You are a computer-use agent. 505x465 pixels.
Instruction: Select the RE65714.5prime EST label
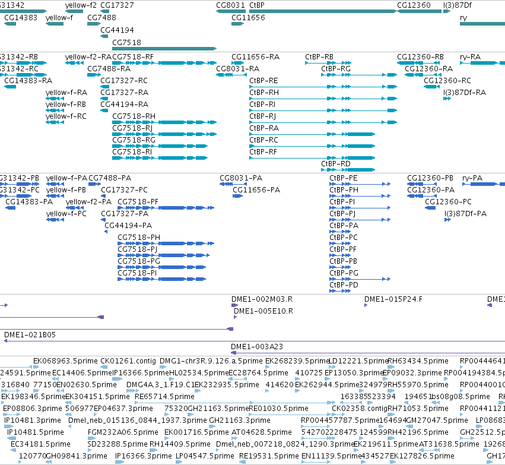164,397
